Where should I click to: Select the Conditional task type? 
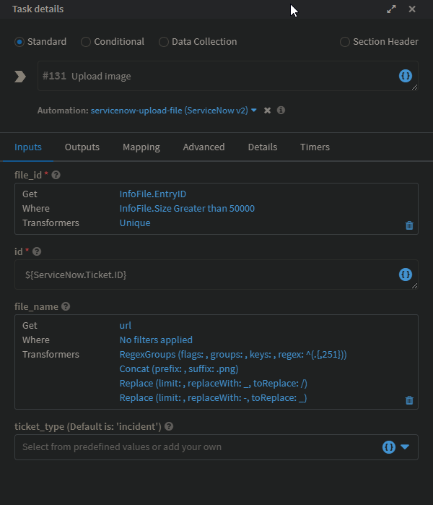click(86, 42)
